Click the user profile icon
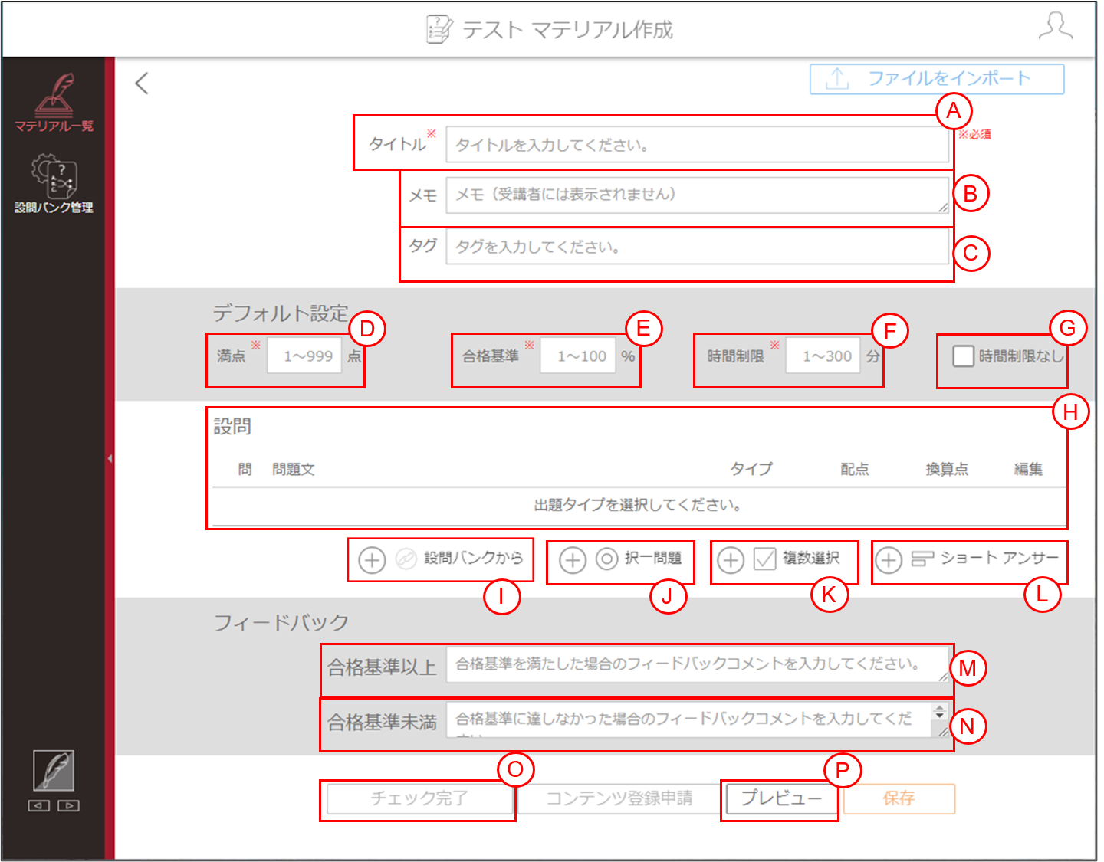Viewport: 1104px width, 862px height. coord(1056,27)
